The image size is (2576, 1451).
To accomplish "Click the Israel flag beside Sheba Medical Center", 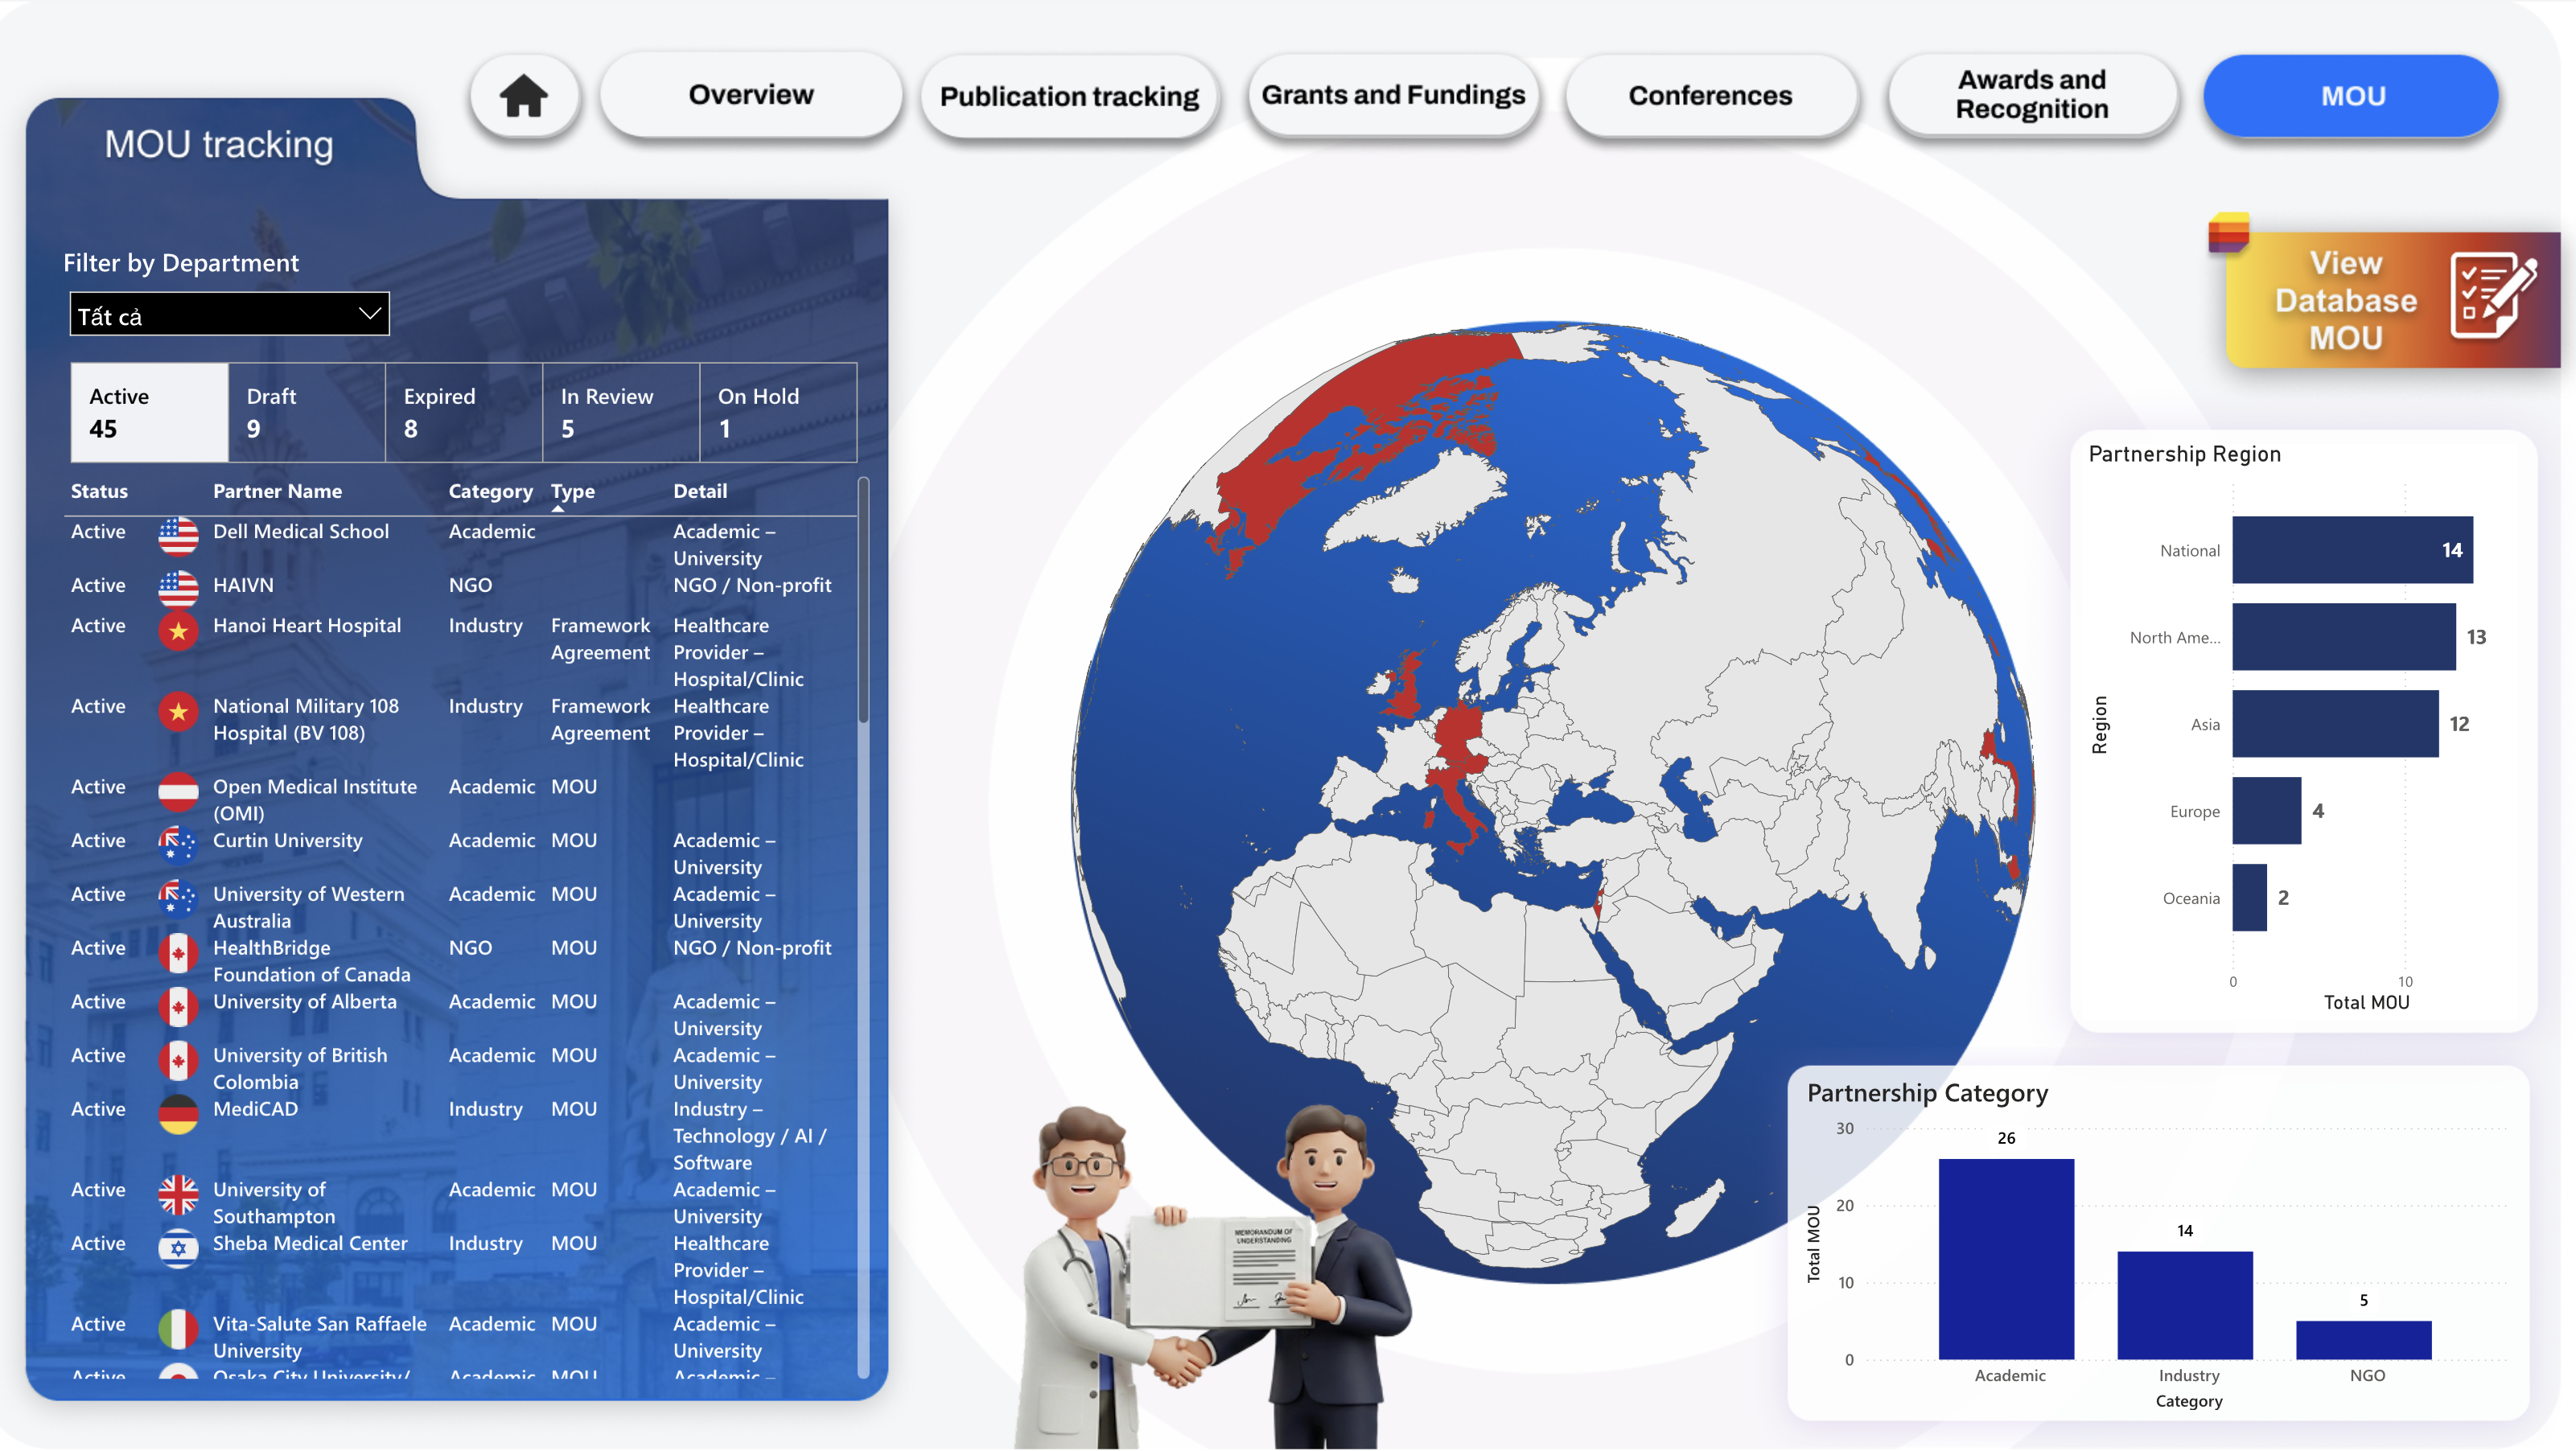I will point(178,1248).
